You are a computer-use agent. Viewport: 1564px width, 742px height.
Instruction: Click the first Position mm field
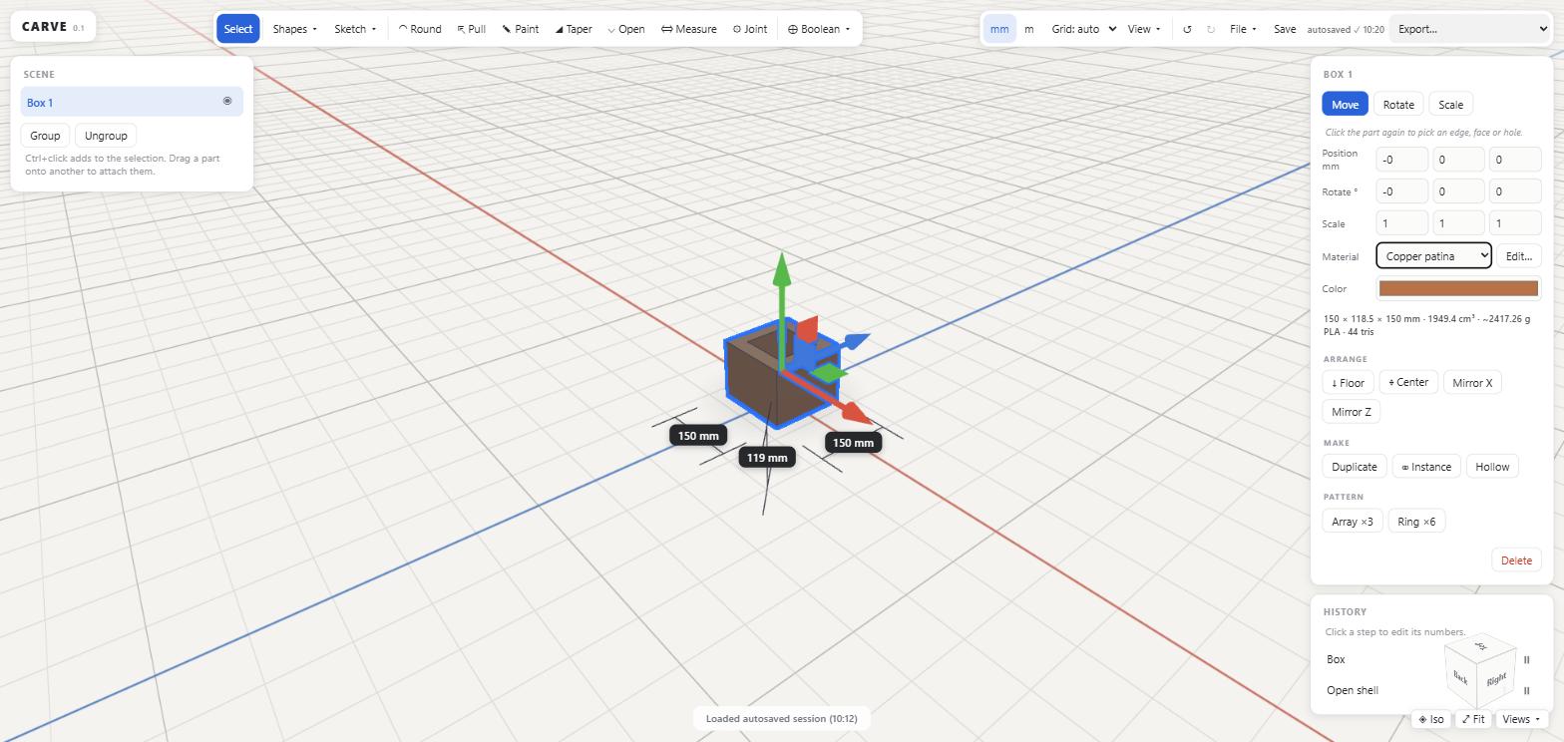click(1401, 160)
